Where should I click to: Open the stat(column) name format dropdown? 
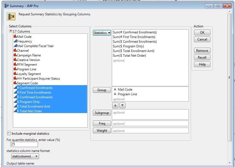click(25, 156)
